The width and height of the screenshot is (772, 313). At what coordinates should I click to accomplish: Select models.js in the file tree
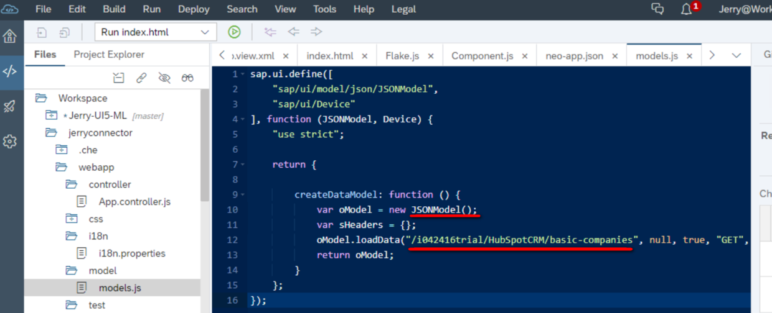coord(120,288)
